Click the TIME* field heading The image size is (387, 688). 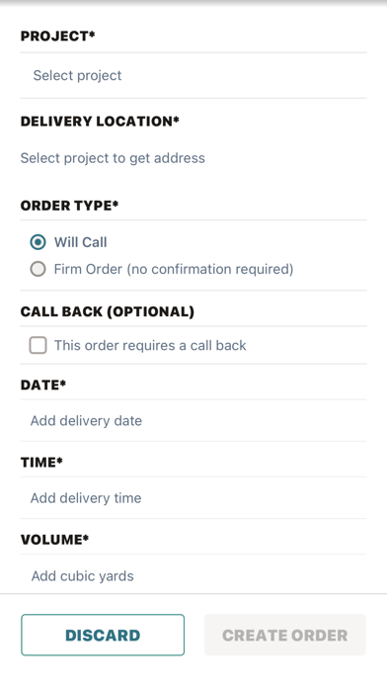pyautogui.click(x=41, y=462)
